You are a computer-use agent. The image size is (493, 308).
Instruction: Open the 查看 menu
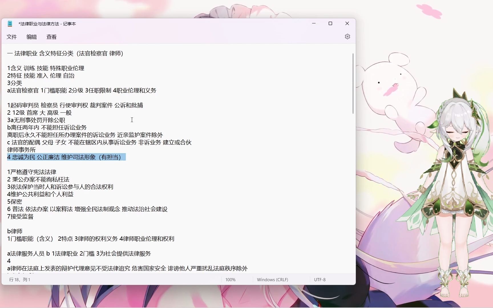[x=52, y=37]
